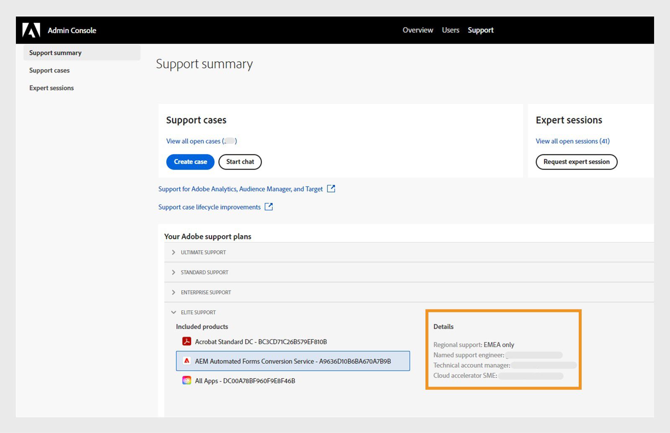Viewport: 670px width, 433px height.
Task: Click the All Apps Creative Cloud icon
Action: (x=187, y=380)
